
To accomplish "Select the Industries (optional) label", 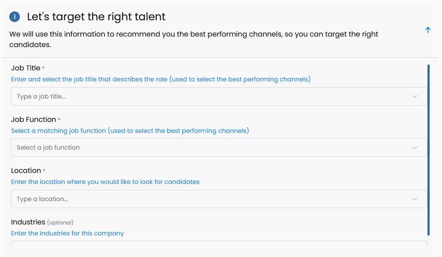I will (x=42, y=222).
